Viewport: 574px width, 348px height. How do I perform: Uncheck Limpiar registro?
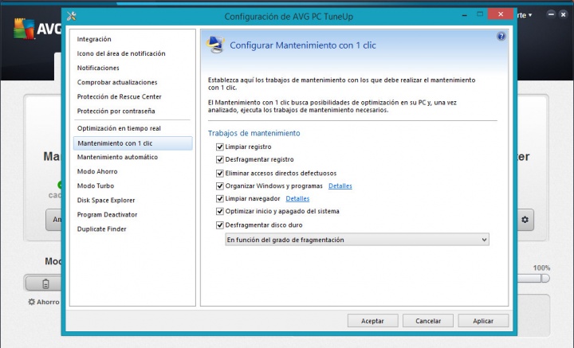pos(220,147)
